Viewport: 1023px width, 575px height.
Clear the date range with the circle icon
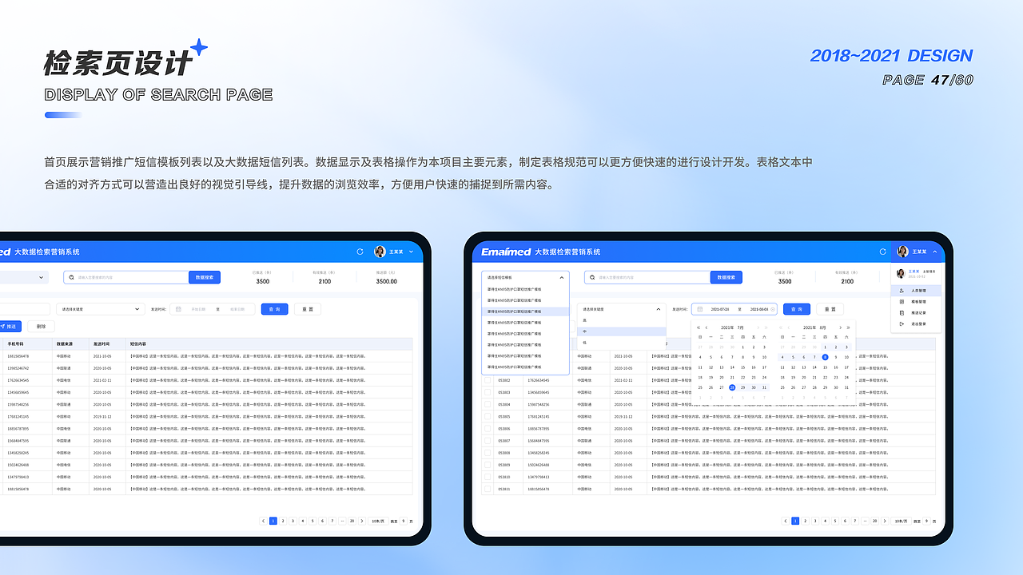point(773,309)
